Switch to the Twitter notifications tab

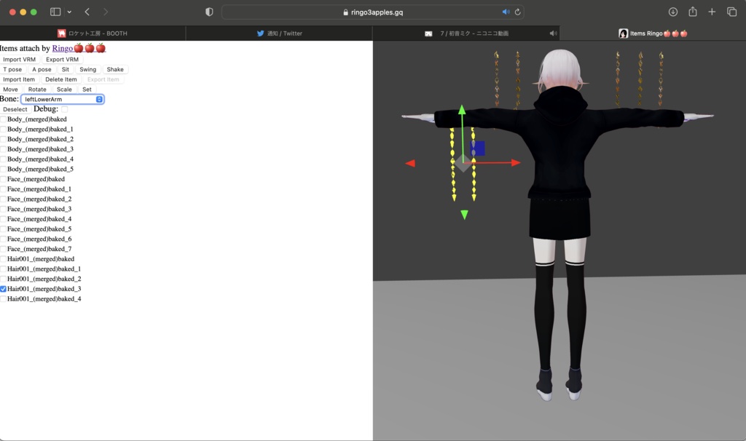(279, 33)
